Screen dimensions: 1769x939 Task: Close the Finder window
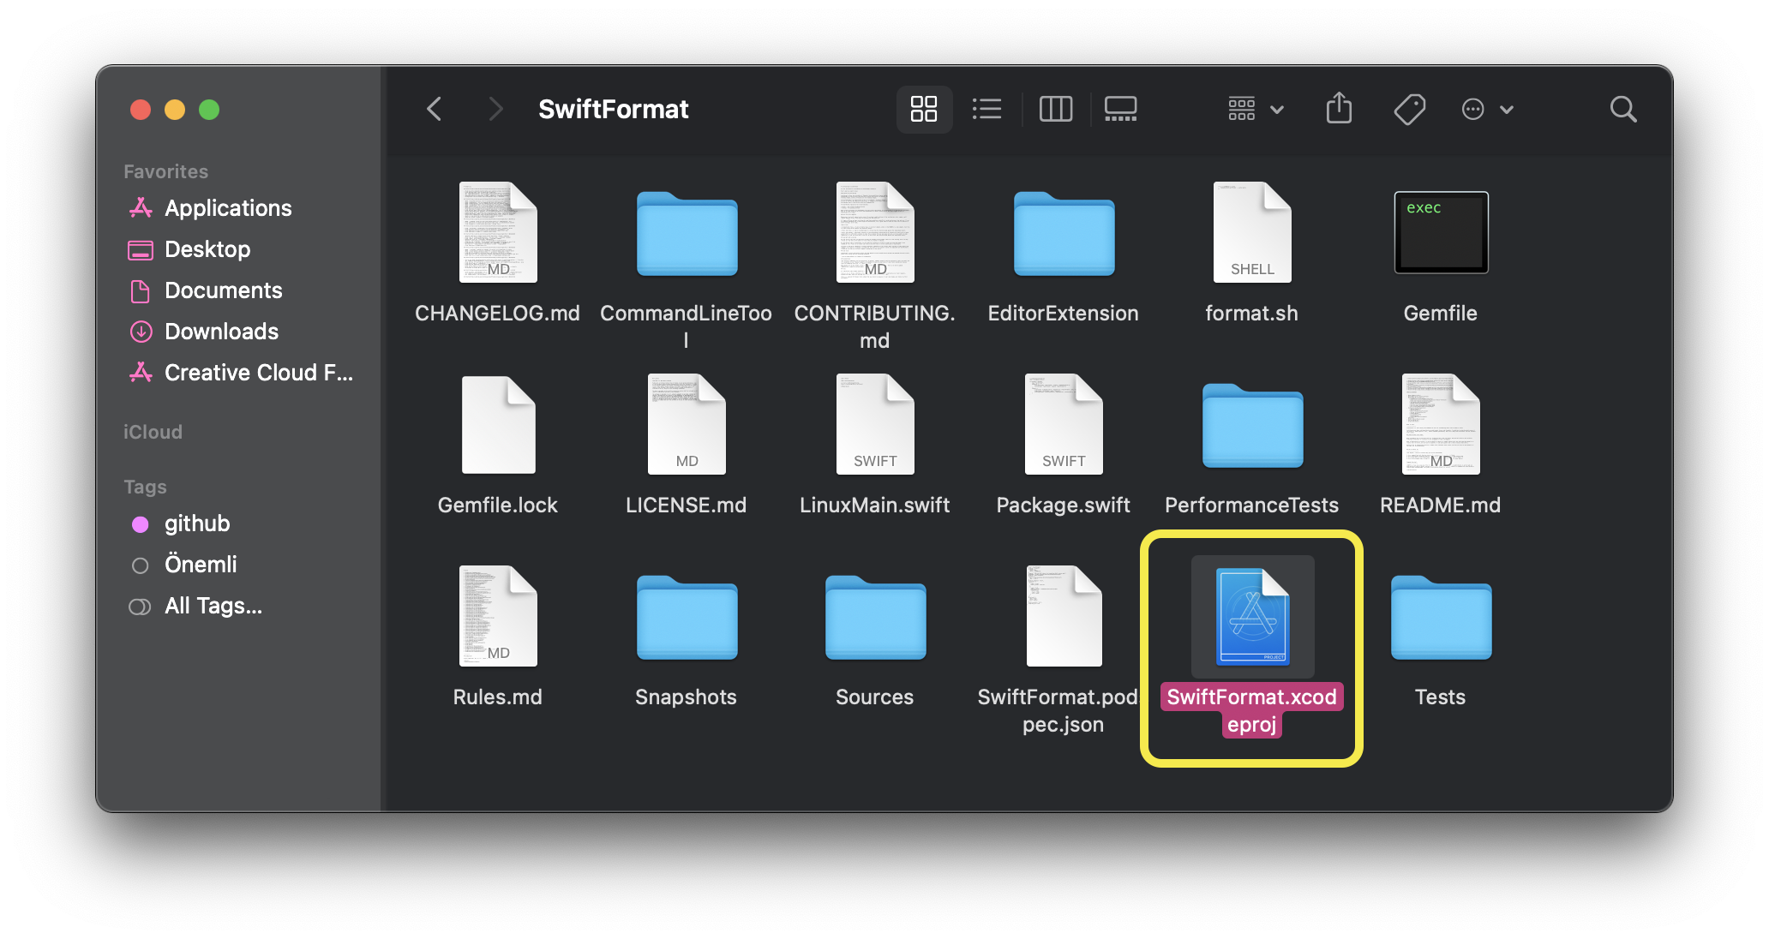[141, 110]
